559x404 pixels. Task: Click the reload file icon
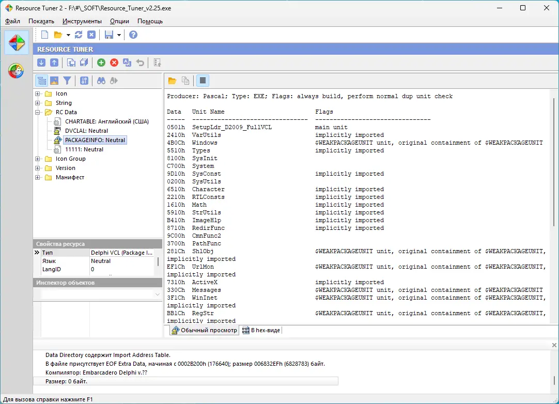[x=79, y=35]
